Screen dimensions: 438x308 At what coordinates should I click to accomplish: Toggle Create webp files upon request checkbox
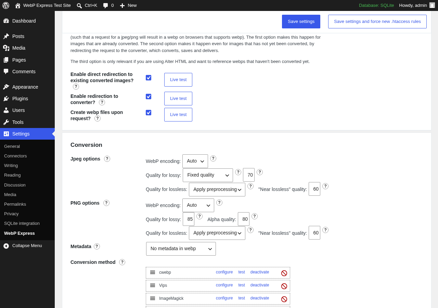[x=149, y=113]
